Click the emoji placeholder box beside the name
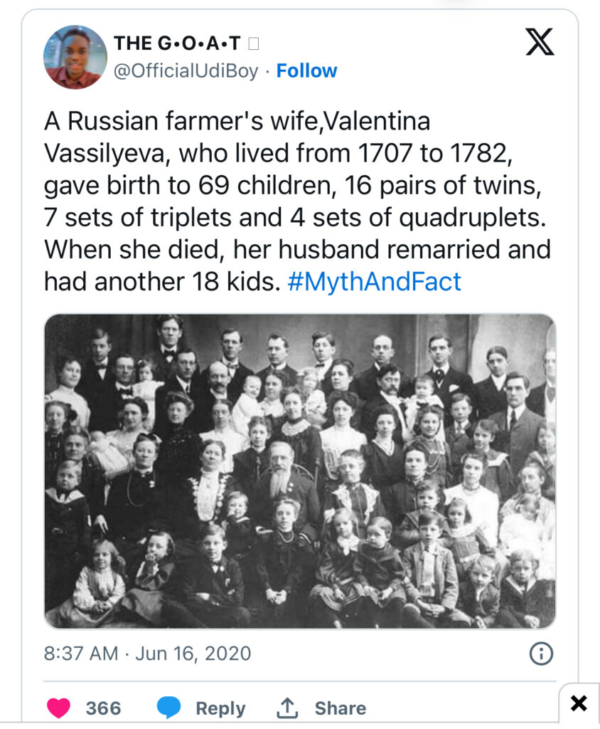 (254, 44)
